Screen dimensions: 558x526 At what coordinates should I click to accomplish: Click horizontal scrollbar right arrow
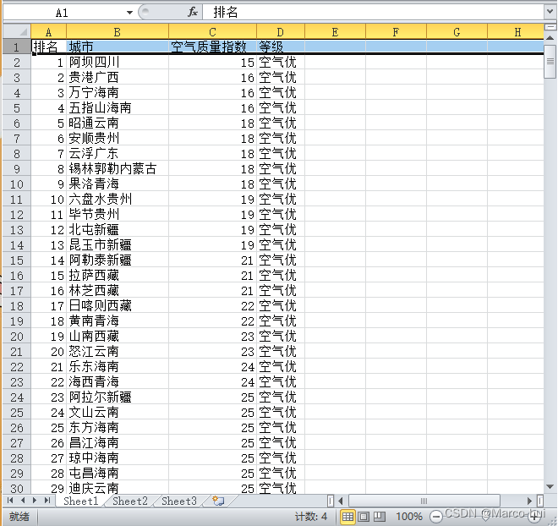coord(530,501)
